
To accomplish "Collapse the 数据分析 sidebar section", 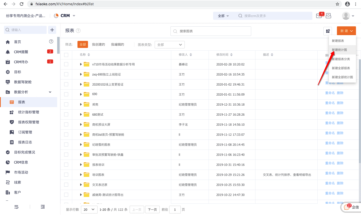I will [x=50, y=92].
